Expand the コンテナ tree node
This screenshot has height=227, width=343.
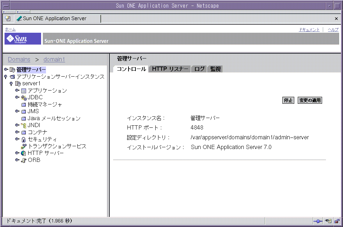[x=17, y=132]
